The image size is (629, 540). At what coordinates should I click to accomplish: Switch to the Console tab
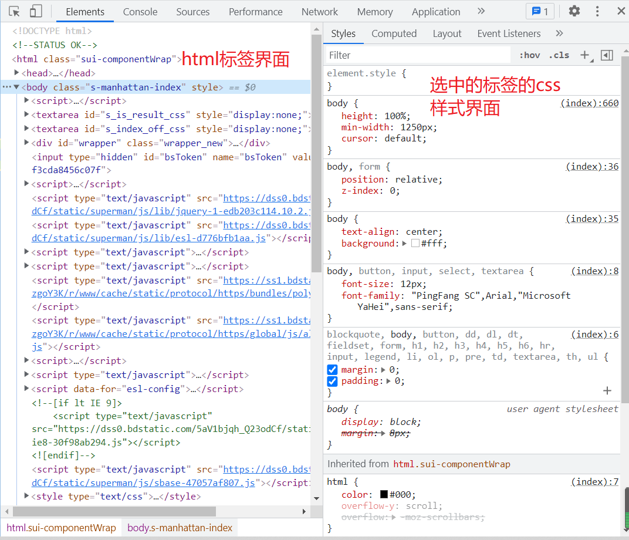(x=140, y=12)
